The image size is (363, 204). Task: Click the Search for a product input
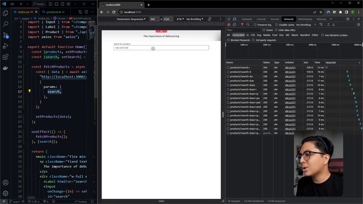(161, 48)
